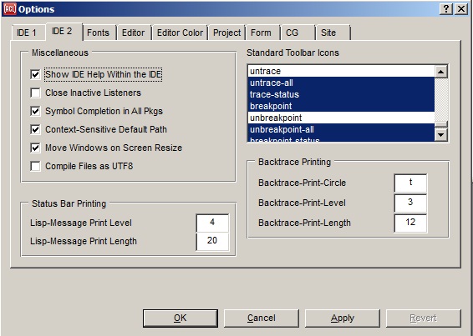Select unbreakpoint in toolbar icons list
This screenshot has width=473, height=336.
tap(341, 118)
